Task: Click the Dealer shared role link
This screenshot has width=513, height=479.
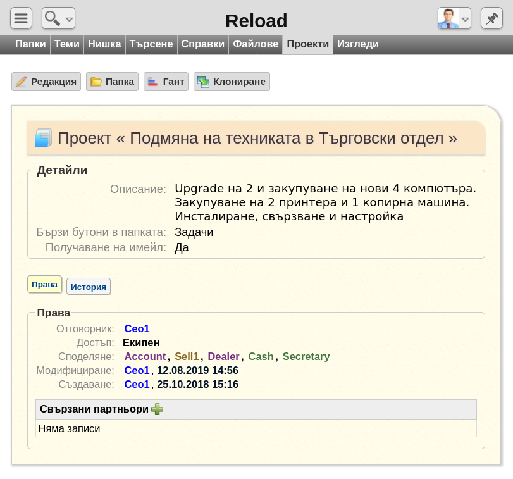Action: click(223, 356)
